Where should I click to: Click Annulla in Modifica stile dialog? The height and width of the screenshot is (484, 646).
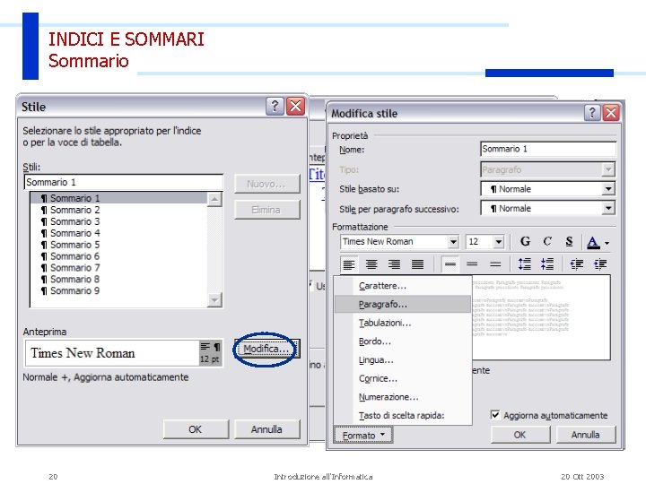pyautogui.click(x=585, y=435)
